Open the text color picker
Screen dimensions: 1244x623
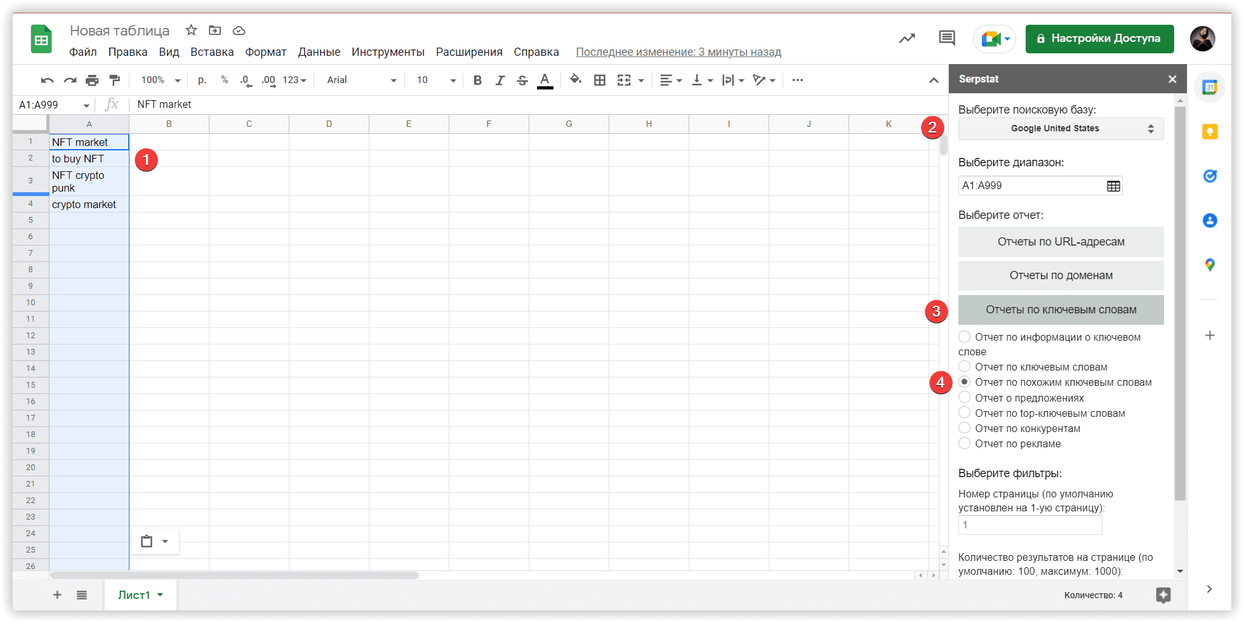545,81
